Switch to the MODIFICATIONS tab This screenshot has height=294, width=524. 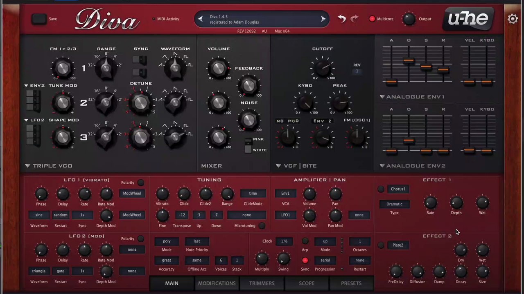click(217, 283)
